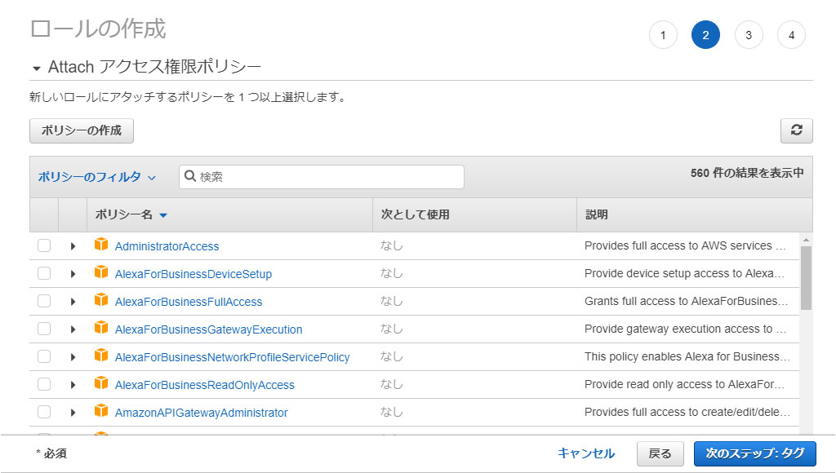The height and width of the screenshot is (473, 836).
Task: Open AlexaForBusinessNetworkProfileServicePolicy link
Action: [x=233, y=357]
